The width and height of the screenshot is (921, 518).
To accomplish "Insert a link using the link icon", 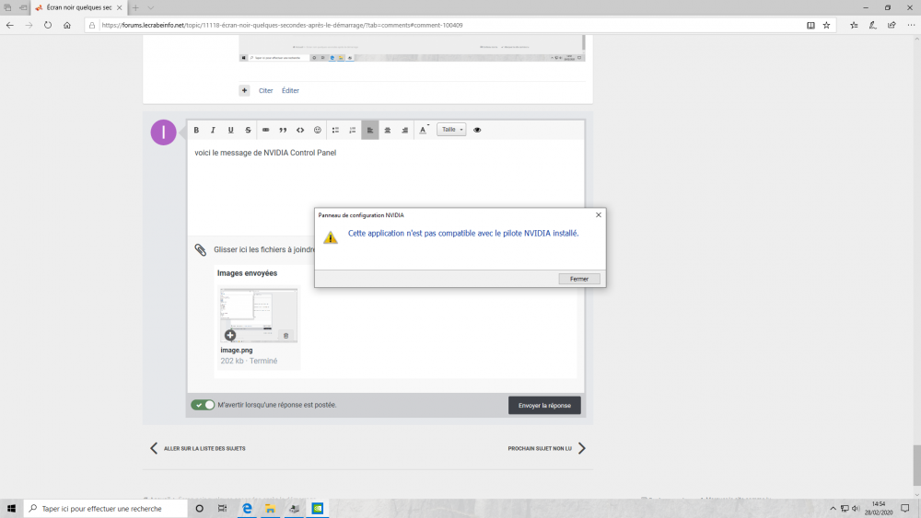I will click(x=265, y=130).
